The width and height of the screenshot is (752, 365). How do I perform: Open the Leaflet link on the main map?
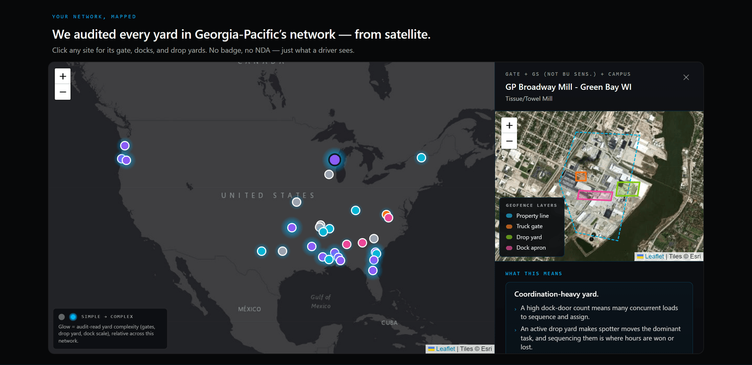(445, 349)
